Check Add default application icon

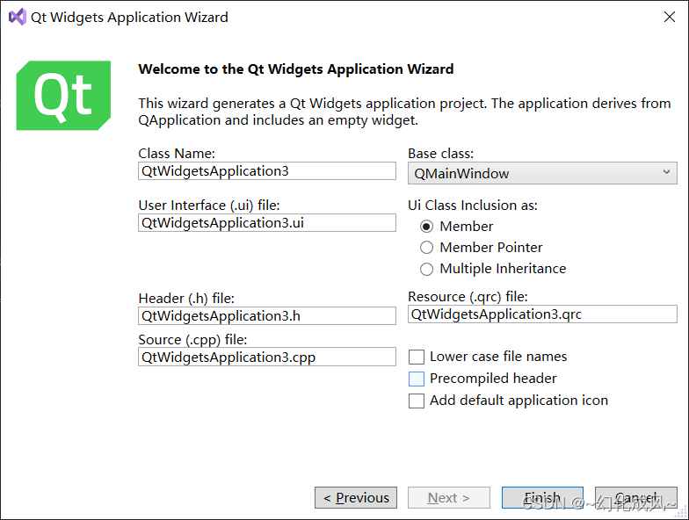click(417, 401)
